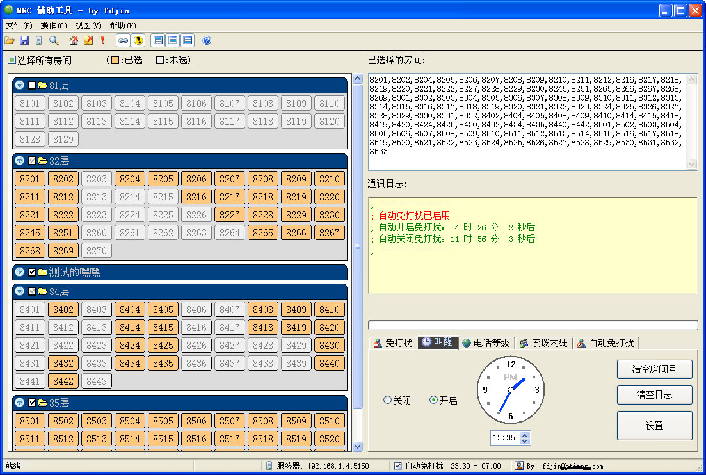This screenshot has height=475, width=706.
Task: Click the 设置 button
Action: coord(654,426)
